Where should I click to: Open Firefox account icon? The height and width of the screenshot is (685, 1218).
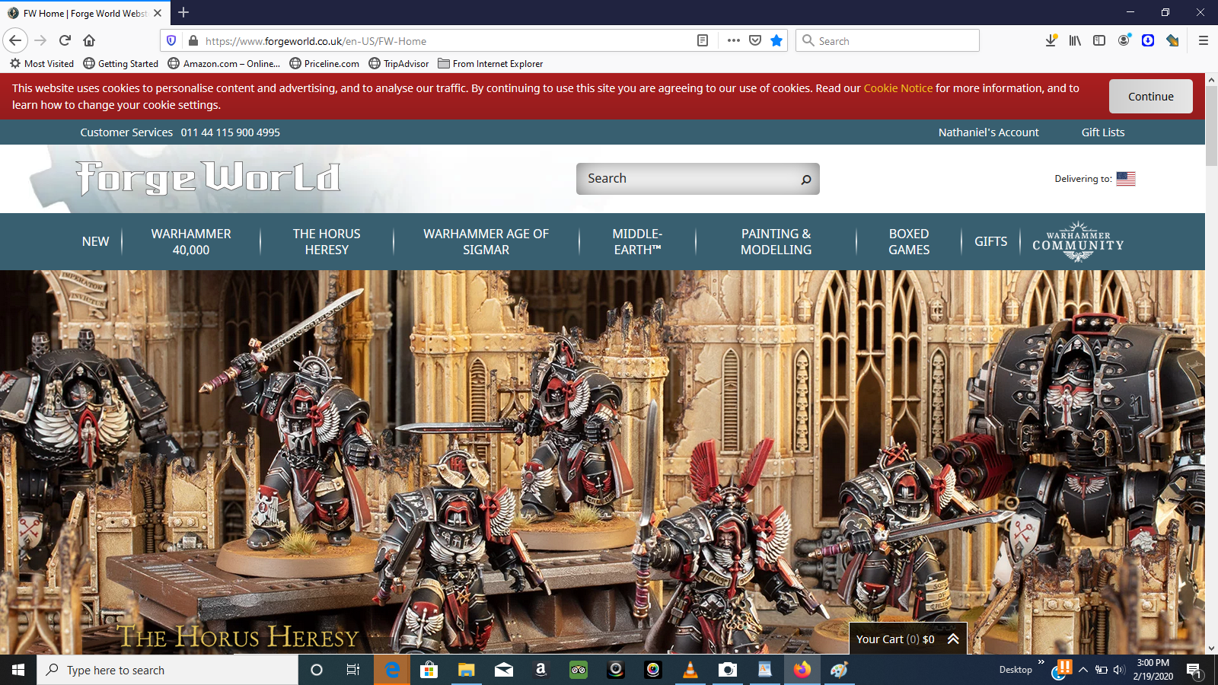coord(1124,40)
